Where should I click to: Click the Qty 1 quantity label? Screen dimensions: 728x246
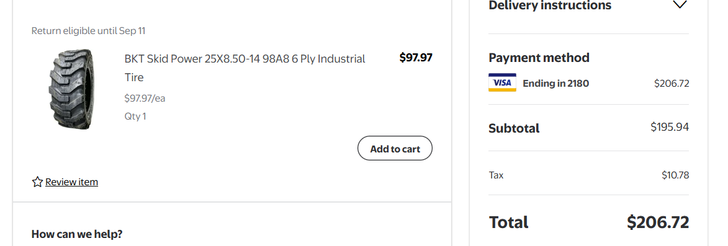pyautogui.click(x=135, y=116)
